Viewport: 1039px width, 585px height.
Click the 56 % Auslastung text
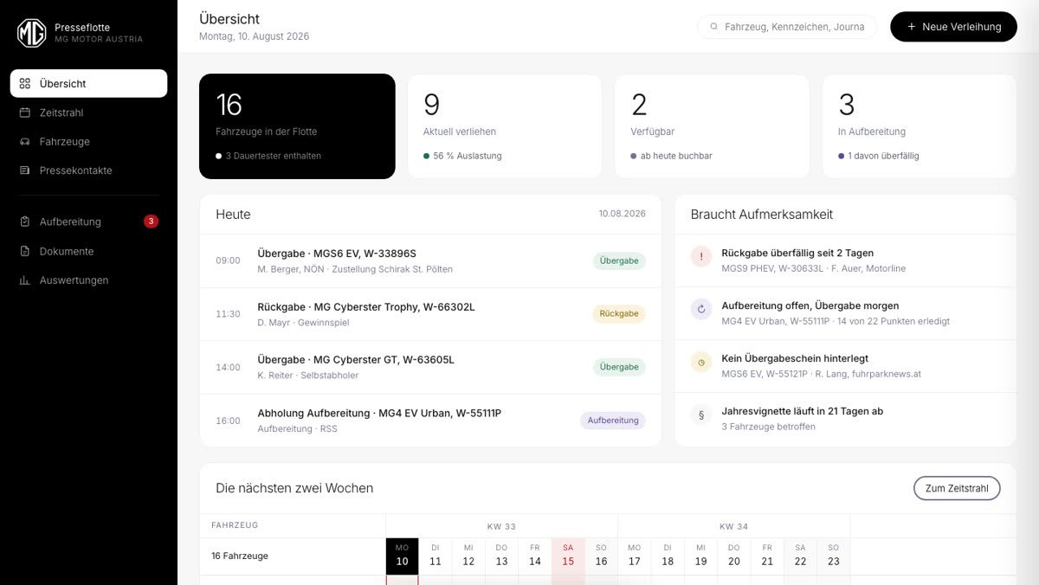click(x=468, y=156)
